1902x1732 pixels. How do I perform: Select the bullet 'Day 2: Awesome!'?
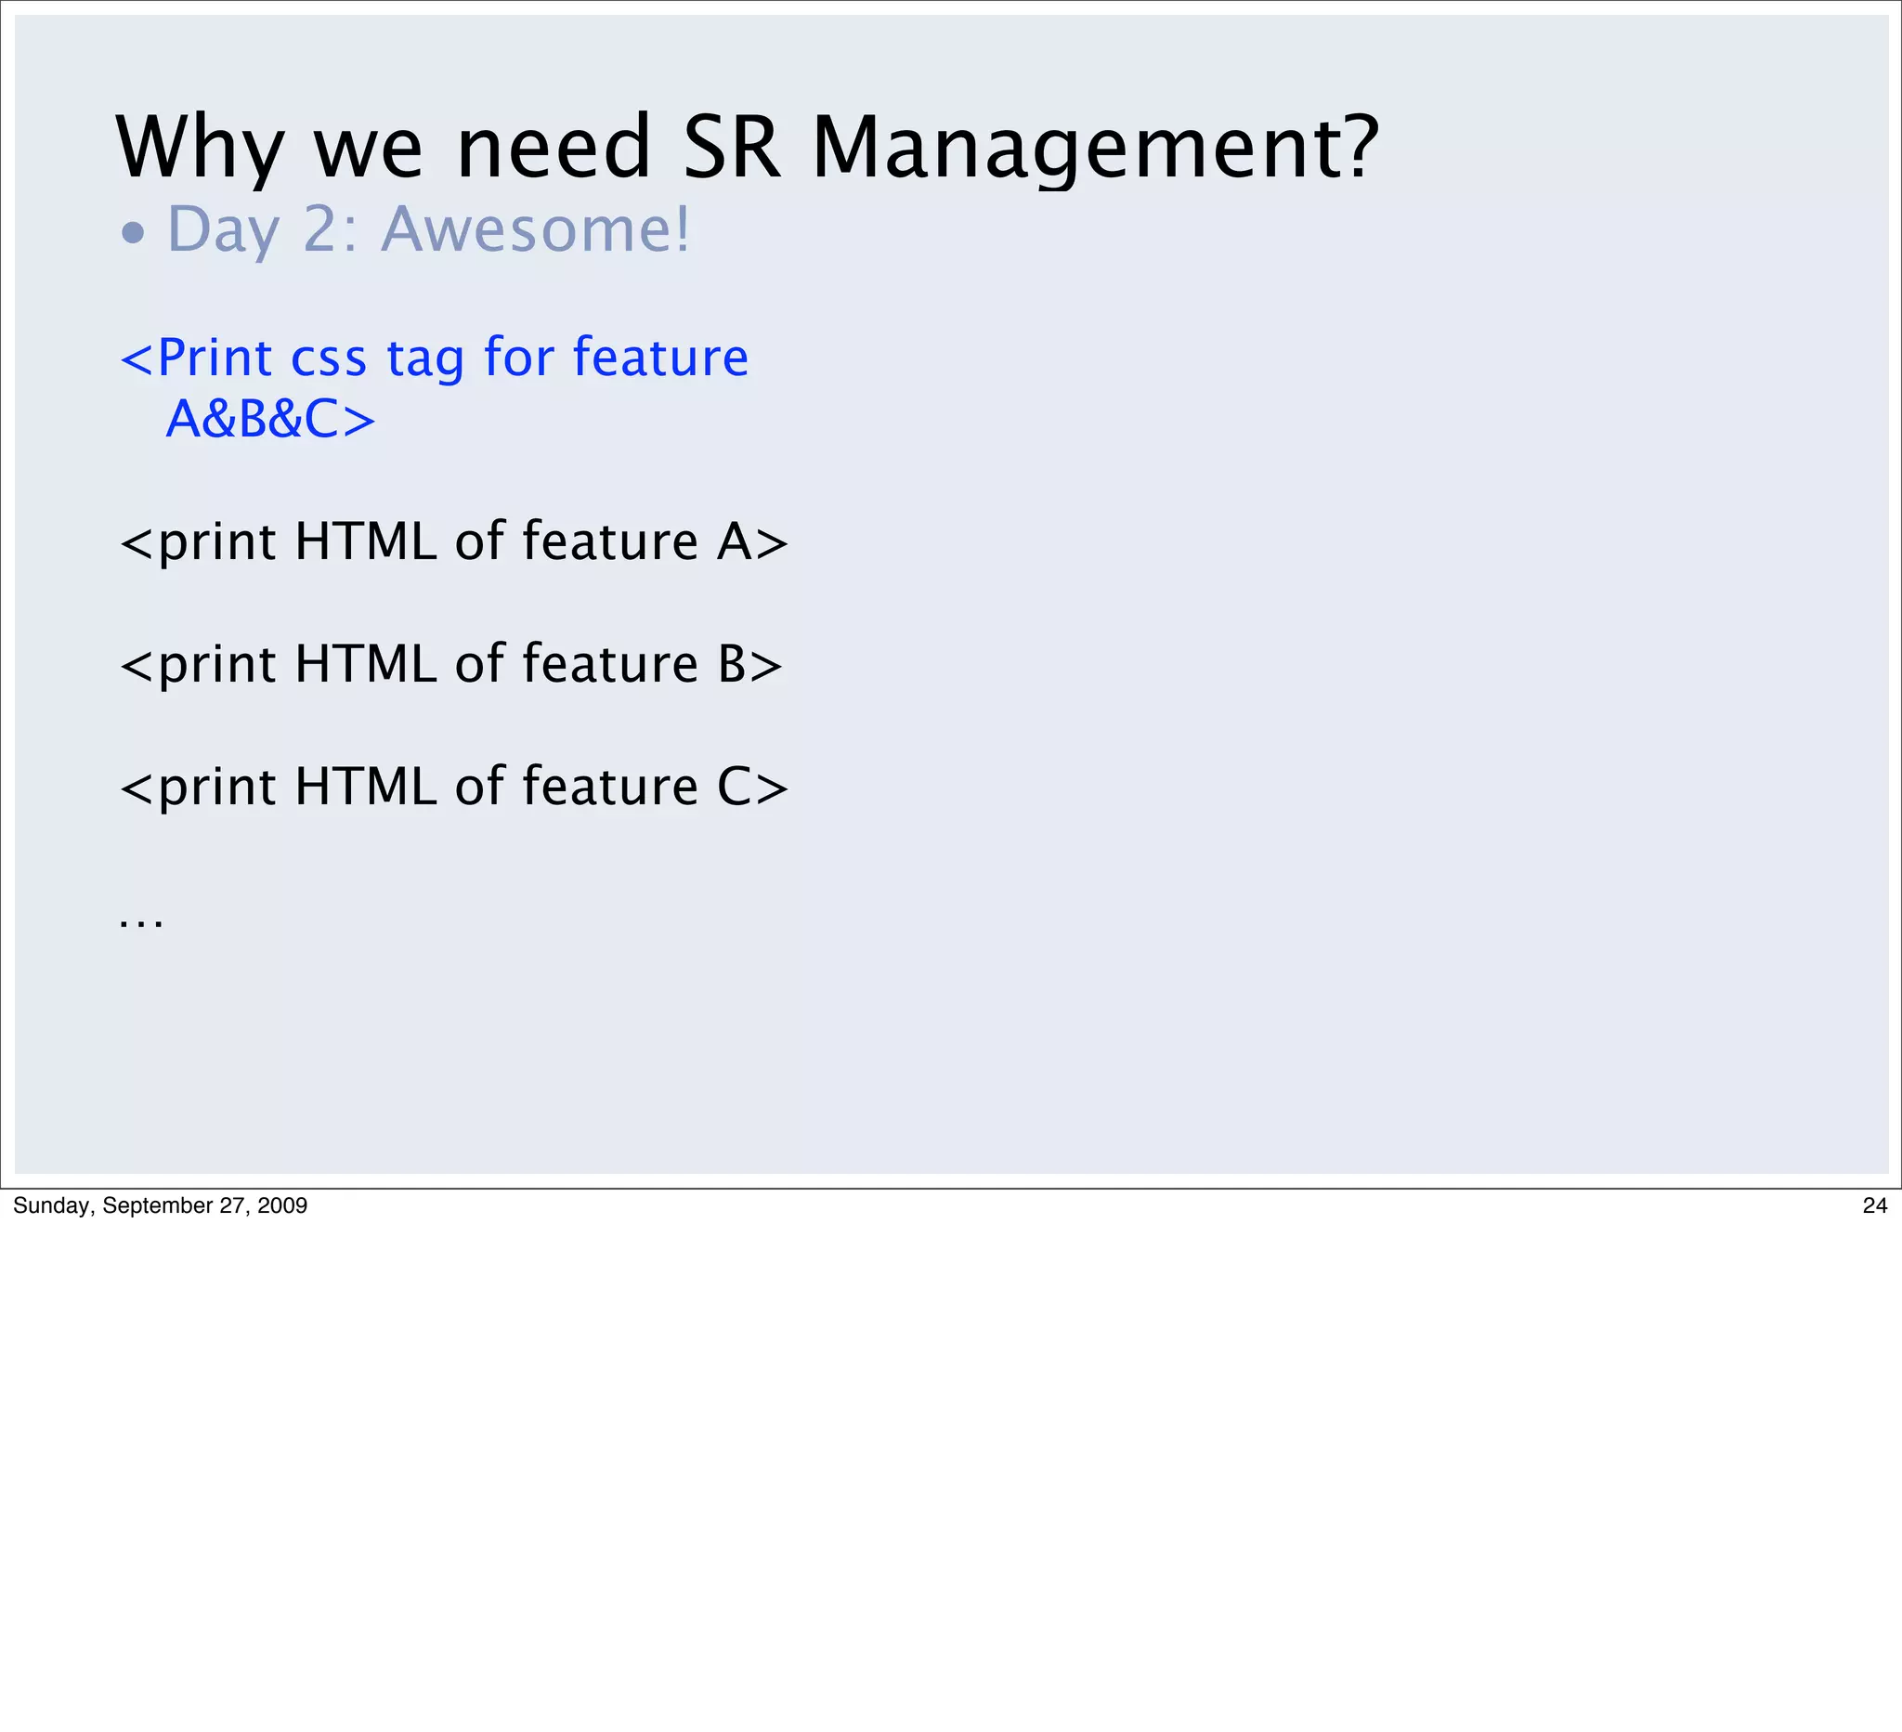click(407, 230)
